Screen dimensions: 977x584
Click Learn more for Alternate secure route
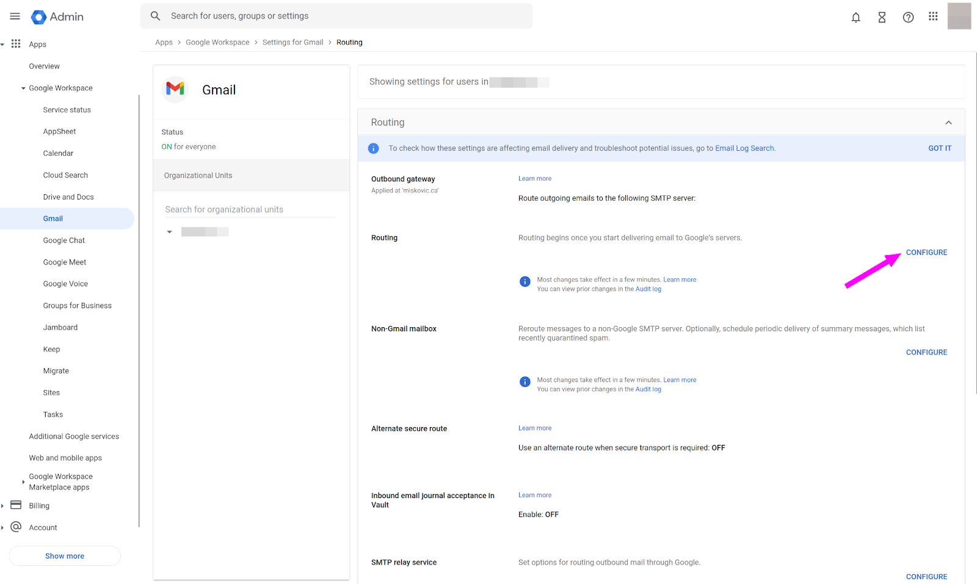[535, 428]
